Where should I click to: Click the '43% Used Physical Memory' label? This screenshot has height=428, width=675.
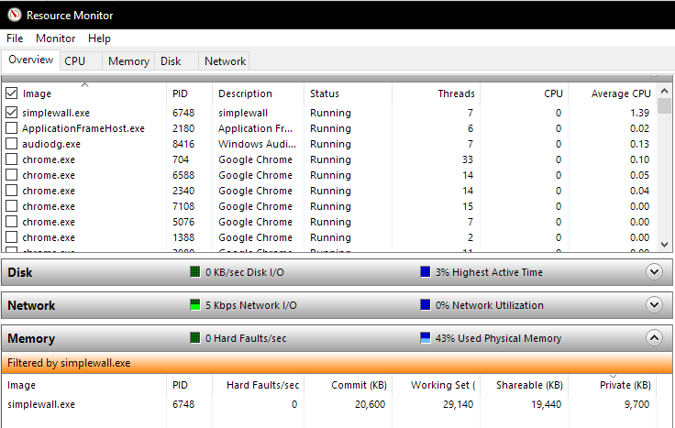(x=498, y=338)
